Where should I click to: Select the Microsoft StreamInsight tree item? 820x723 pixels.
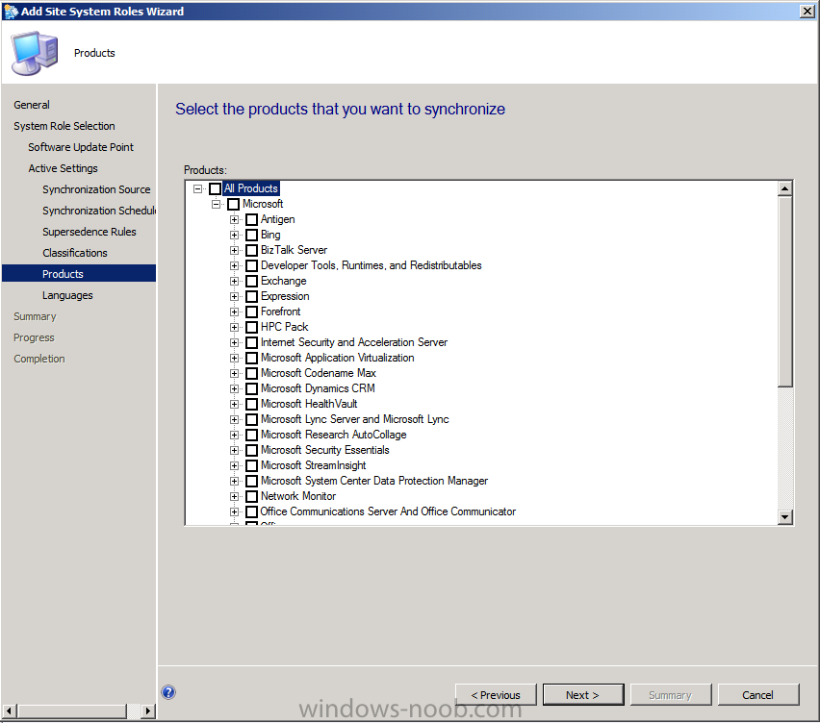pyautogui.click(x=313, y=465)
